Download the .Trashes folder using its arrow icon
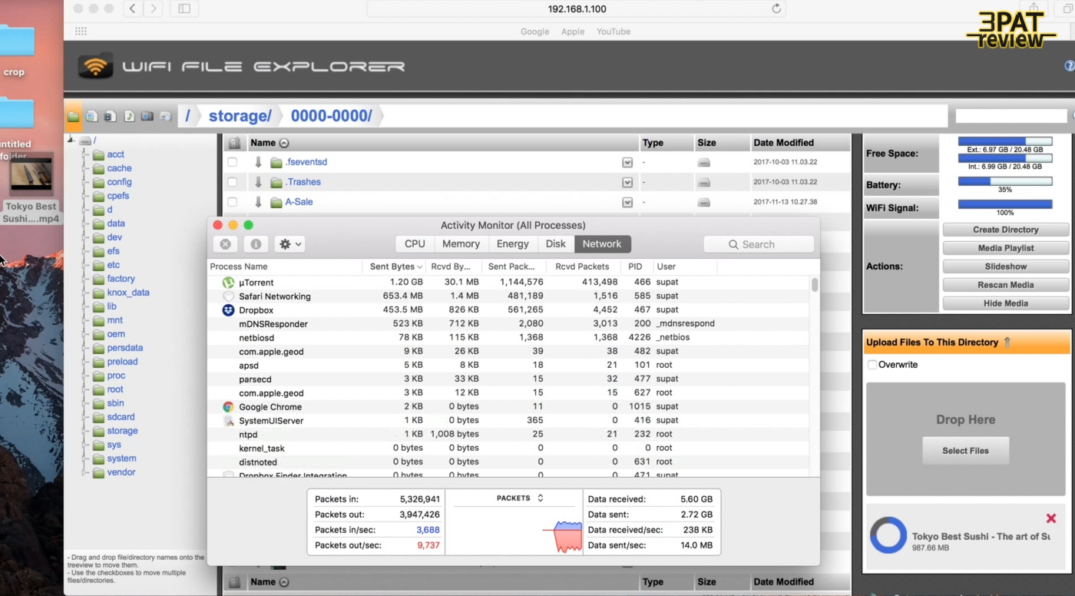 [258, 182]
